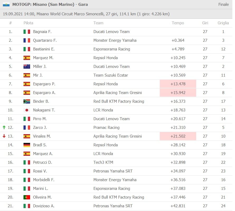The width and height of the screenshot is (235, 211).
Task: Click the Portuguese flag beside Oliveira M.
Action: tap(27, 197)
